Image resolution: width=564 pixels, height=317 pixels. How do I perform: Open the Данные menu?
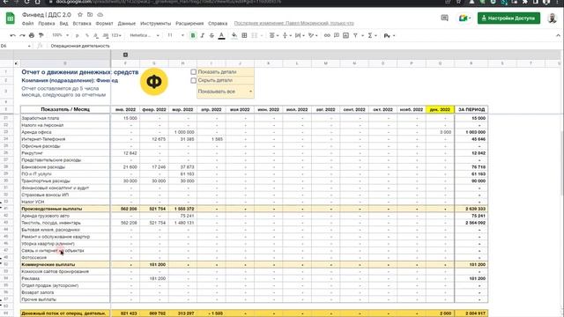click(x=127, y=24)
